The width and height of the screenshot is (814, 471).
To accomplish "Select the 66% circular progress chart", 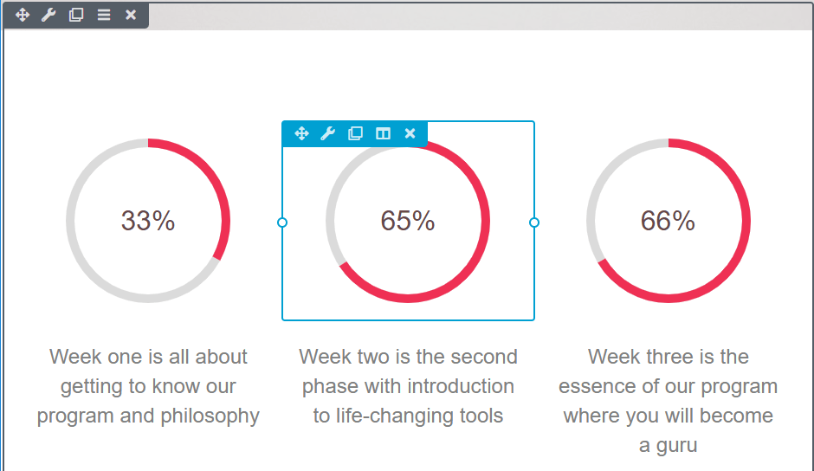I will pyautogui.click(x=669, y=221).
